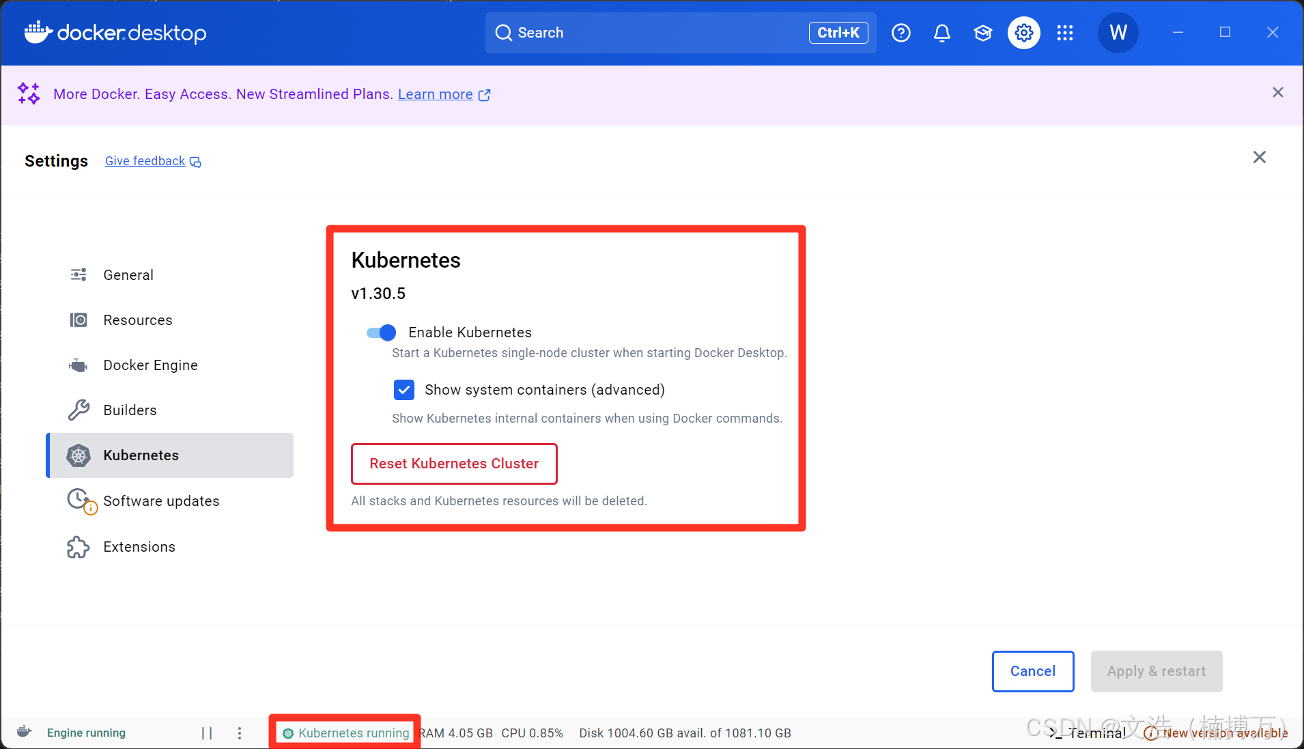Follow the Learn more link

pos(436,94)
